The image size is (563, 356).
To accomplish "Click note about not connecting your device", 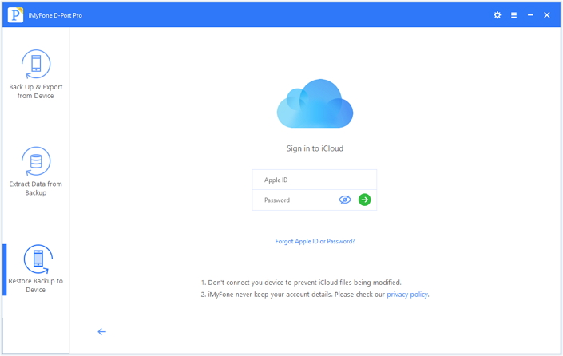I will coord(301,283).
